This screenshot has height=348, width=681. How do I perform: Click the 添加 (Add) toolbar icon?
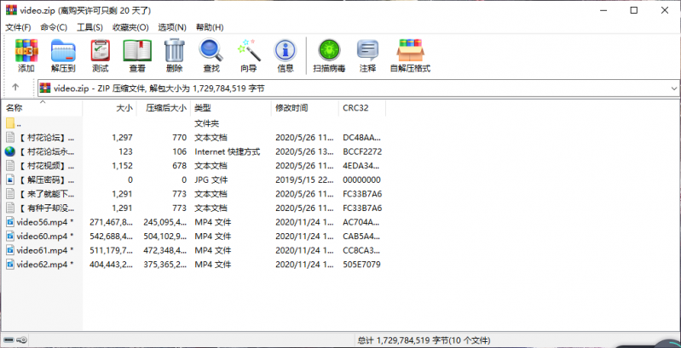click(x=26, y=54)
